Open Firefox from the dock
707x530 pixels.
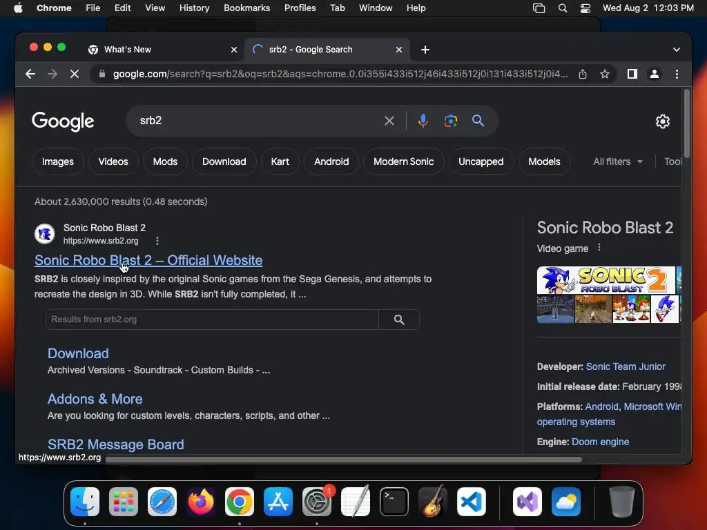pos(201,502)
